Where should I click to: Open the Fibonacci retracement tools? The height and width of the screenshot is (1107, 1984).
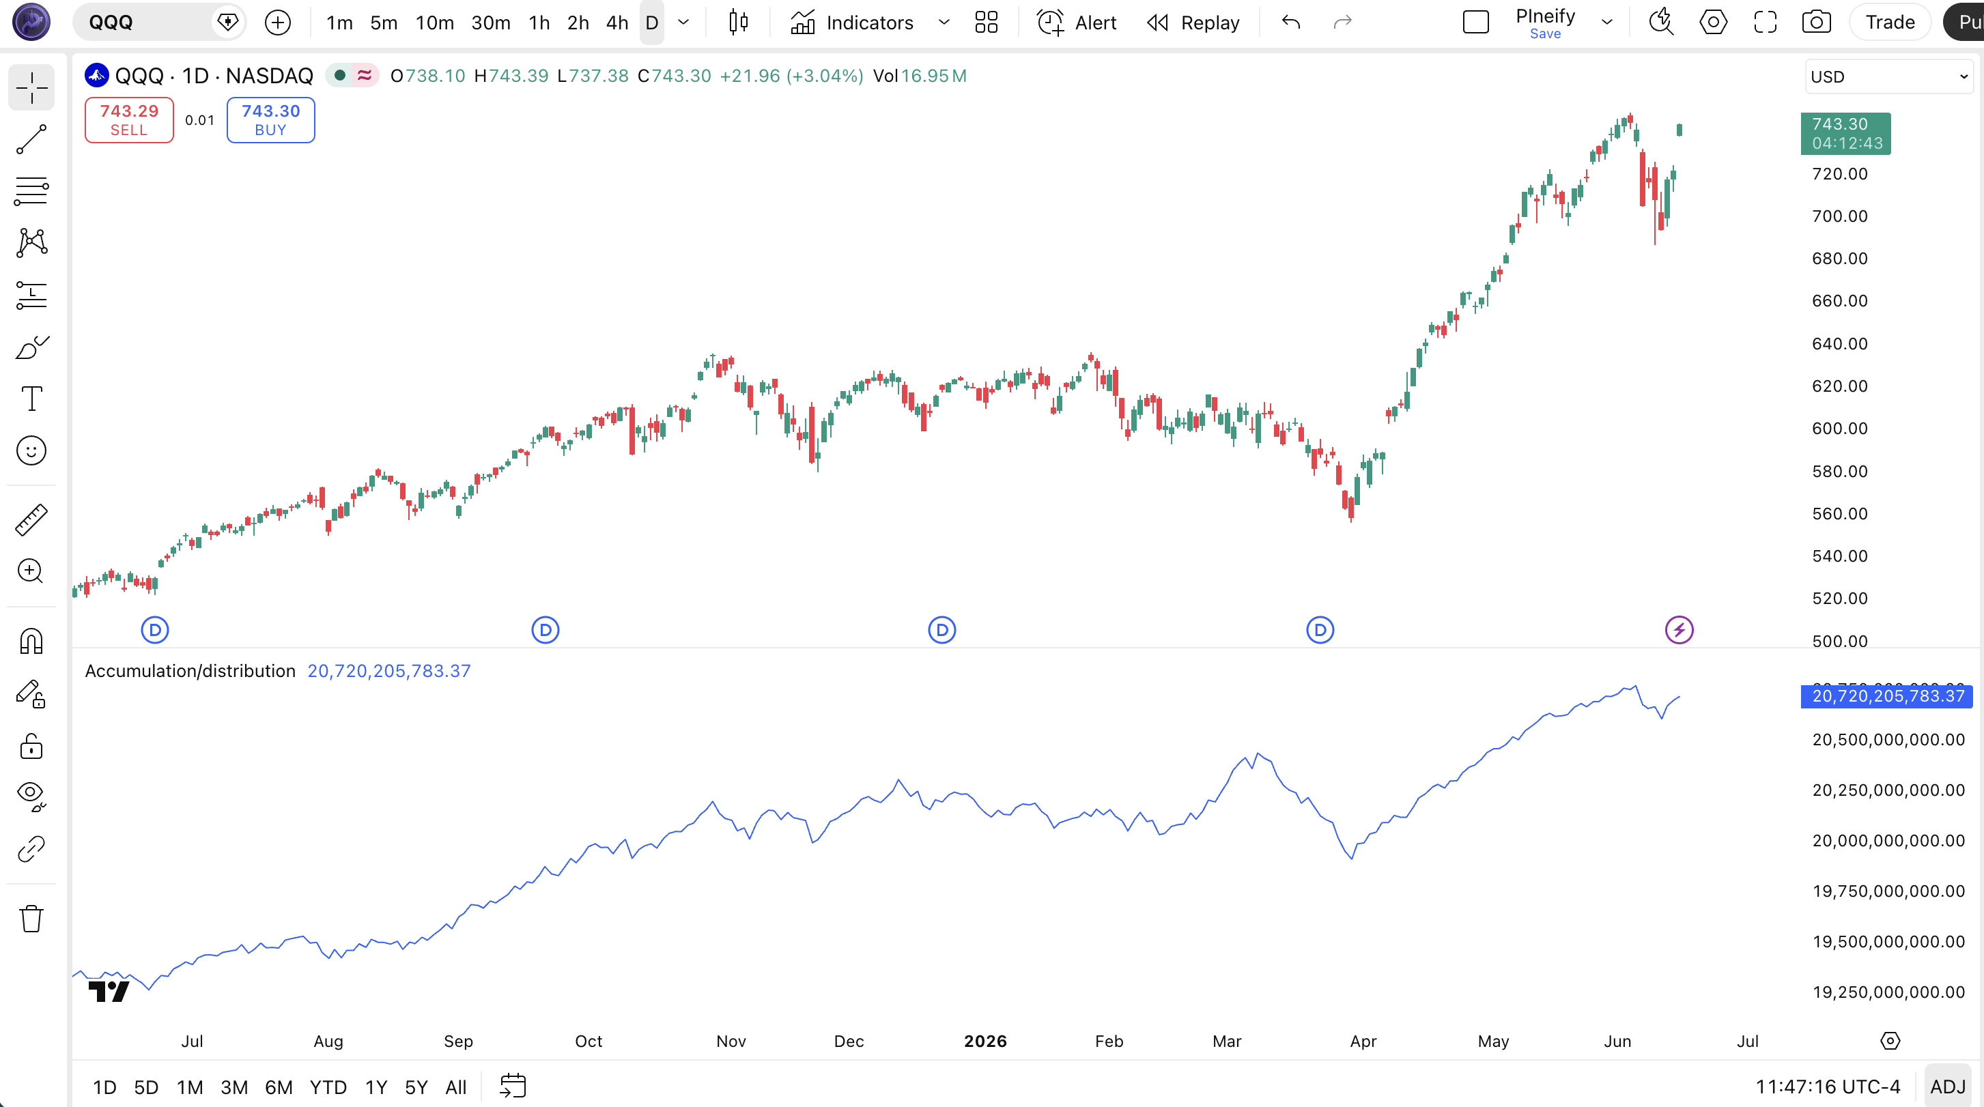[x=31, y=191]
